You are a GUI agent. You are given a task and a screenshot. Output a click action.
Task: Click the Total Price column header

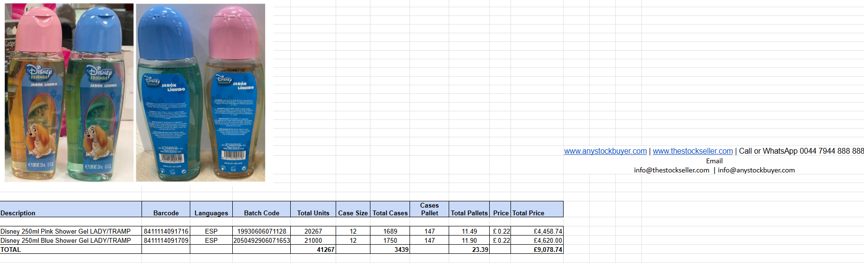tap(537, 209)
